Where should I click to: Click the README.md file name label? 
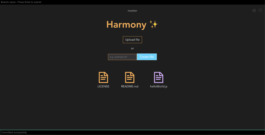(x=129, y=86)
